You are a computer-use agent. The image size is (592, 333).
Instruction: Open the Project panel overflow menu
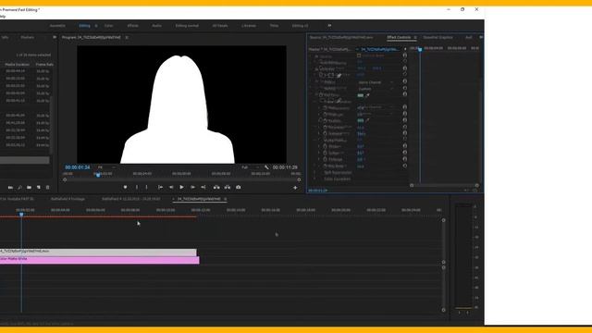coord(55,37)
